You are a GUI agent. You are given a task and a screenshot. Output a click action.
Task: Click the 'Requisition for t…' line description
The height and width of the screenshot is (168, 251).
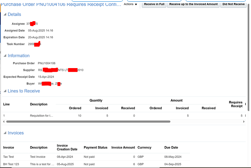click(x=41, y=116)
